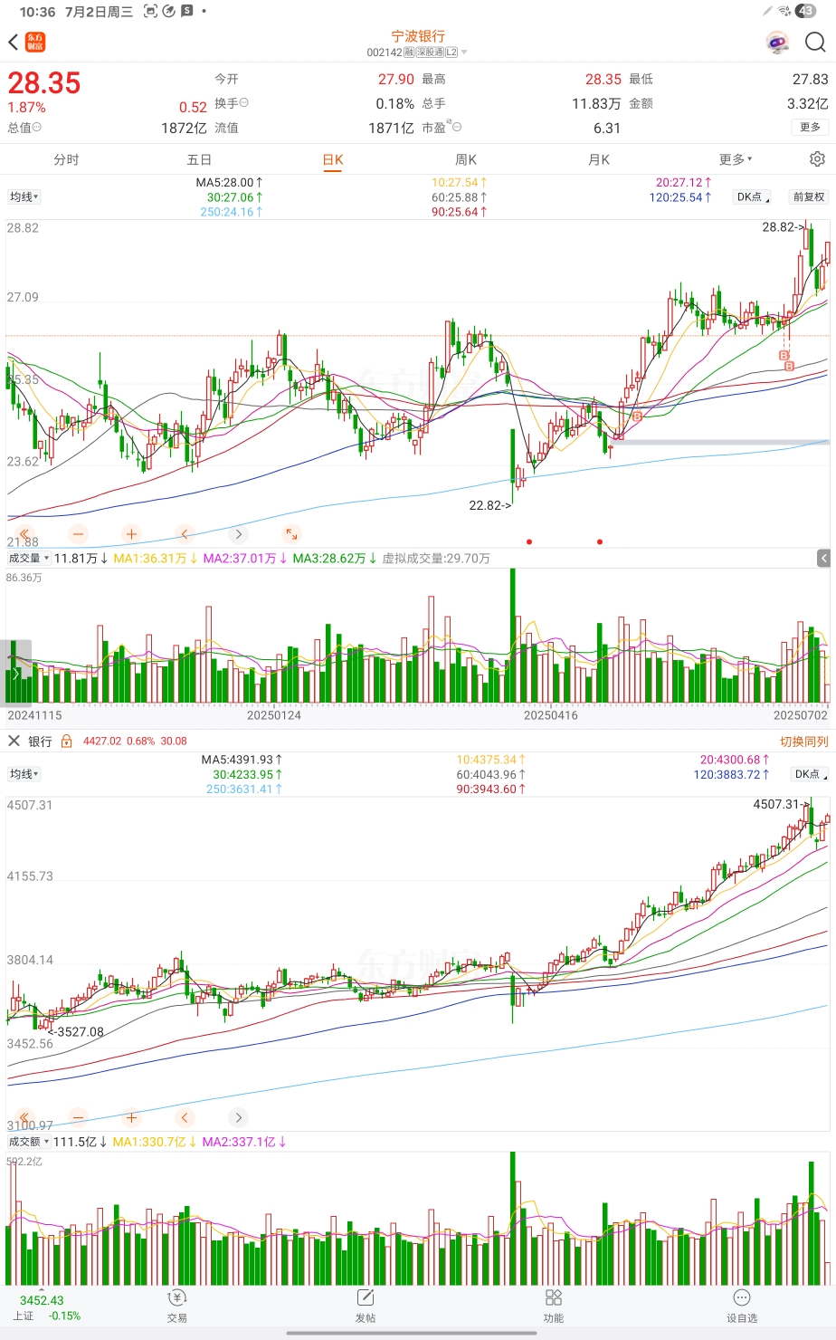Tap double-left arrow on 银行 index chart

[x=24, y=1117]
